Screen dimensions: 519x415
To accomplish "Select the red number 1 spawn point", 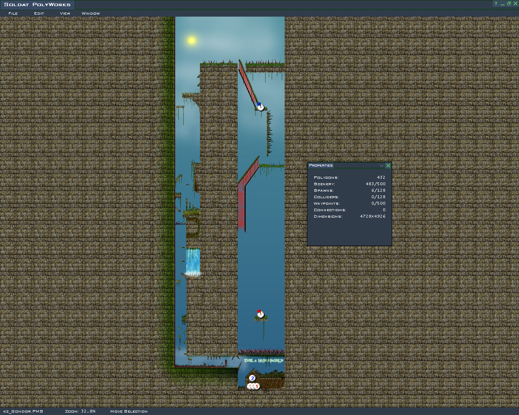I will 256,386.
